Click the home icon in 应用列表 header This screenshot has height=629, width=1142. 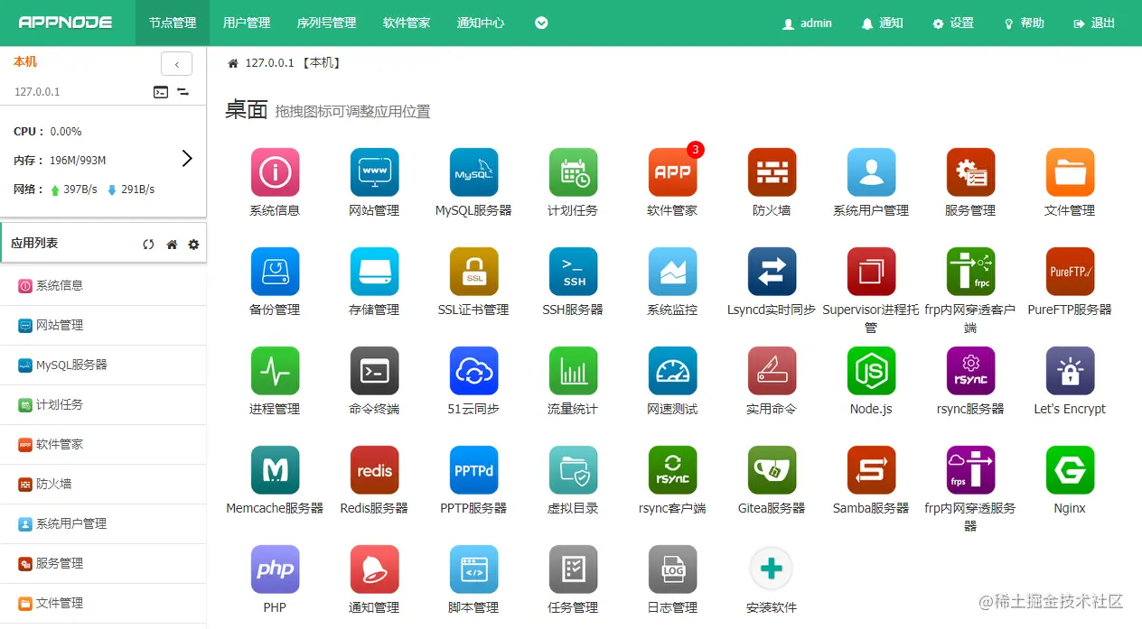[172, 245]
